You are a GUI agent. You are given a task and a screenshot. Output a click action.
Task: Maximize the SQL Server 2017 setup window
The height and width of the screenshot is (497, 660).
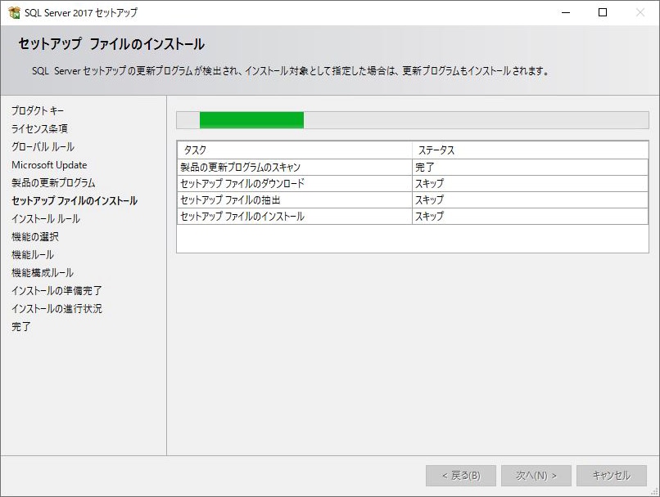(x=603, y=12)
